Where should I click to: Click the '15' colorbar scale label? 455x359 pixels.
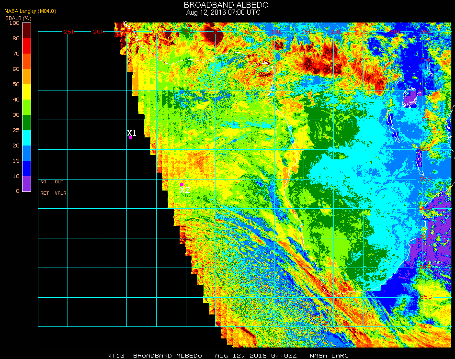click(x=16, y=161)
